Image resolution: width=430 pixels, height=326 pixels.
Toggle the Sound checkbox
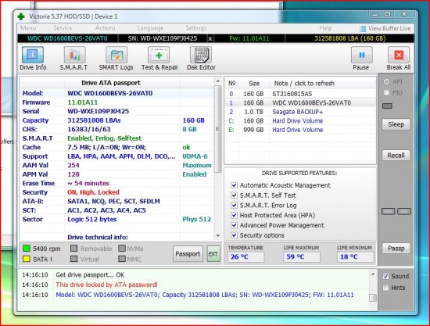[385, 276]
